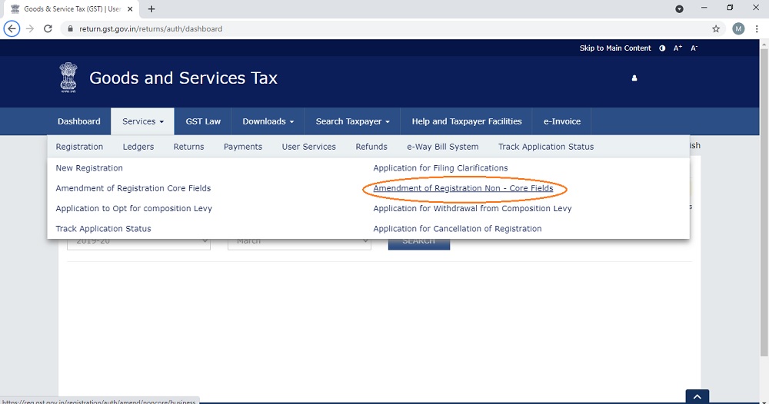Open a new tab with the plus icon

click(x=151, y=8)
